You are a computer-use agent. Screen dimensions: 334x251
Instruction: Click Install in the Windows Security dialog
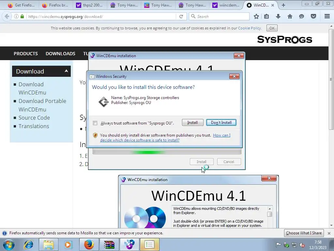(192, 123)
